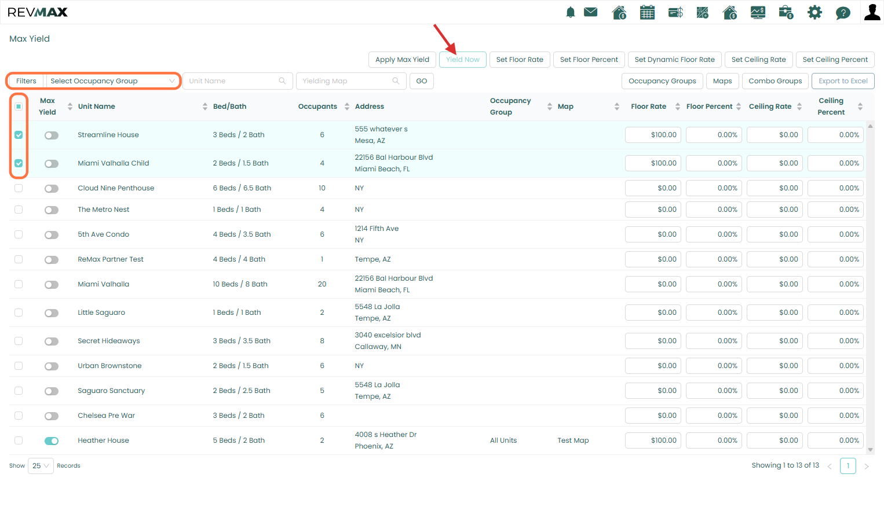Go to page 1 in pagination
884x529 pixels.
848,466
